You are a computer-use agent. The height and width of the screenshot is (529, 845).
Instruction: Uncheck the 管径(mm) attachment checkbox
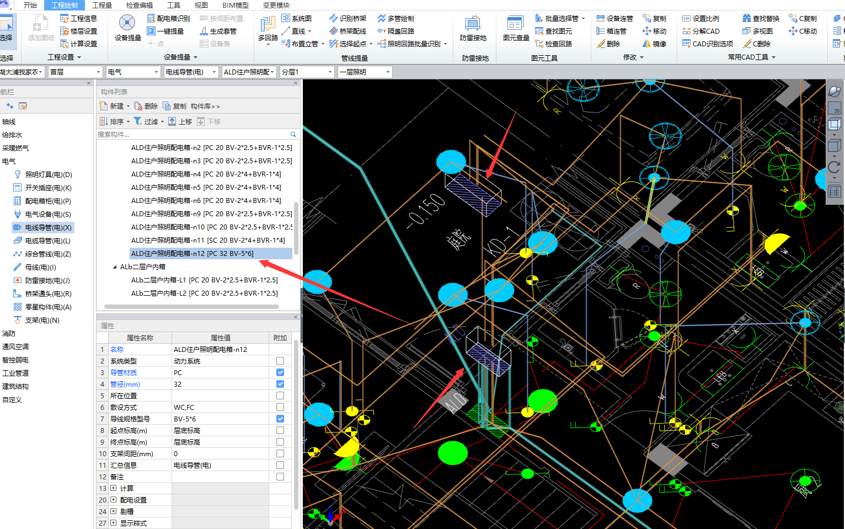pos(280,384)
